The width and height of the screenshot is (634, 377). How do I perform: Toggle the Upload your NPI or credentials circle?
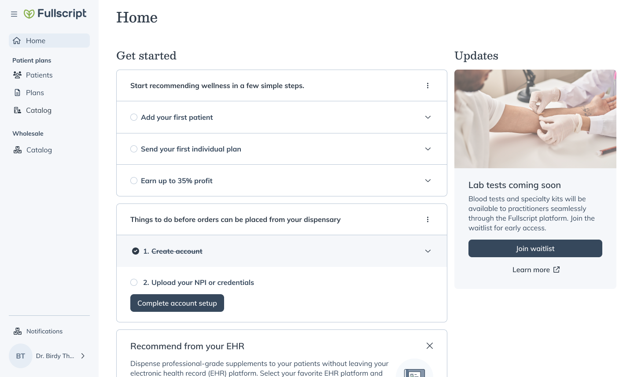[x=134, y=282]
